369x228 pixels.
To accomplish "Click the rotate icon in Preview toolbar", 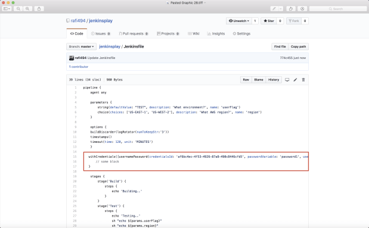I will [x=291, y=9].
